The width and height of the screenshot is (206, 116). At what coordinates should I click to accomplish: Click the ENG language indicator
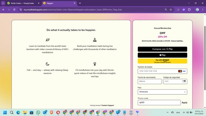click(x=178, y=112)
